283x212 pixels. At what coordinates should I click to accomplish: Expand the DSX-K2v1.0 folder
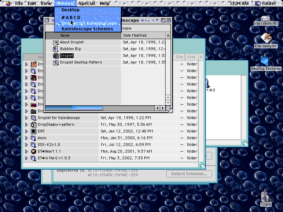pyautogui.click(x=26, y=145)
